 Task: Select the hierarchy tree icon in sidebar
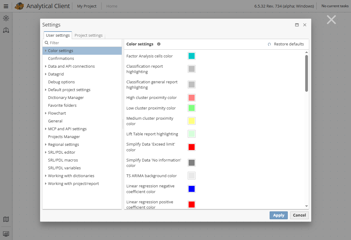click(6, 30)
